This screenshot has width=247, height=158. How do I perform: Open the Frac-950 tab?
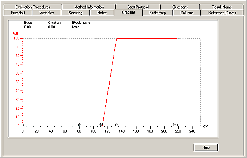(18, 13)
